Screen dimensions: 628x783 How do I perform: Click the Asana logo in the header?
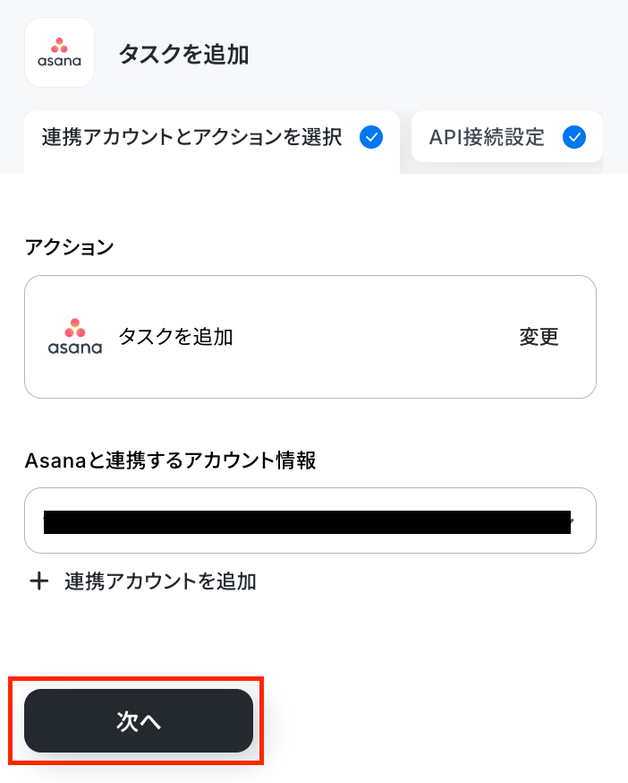[59, 53]
